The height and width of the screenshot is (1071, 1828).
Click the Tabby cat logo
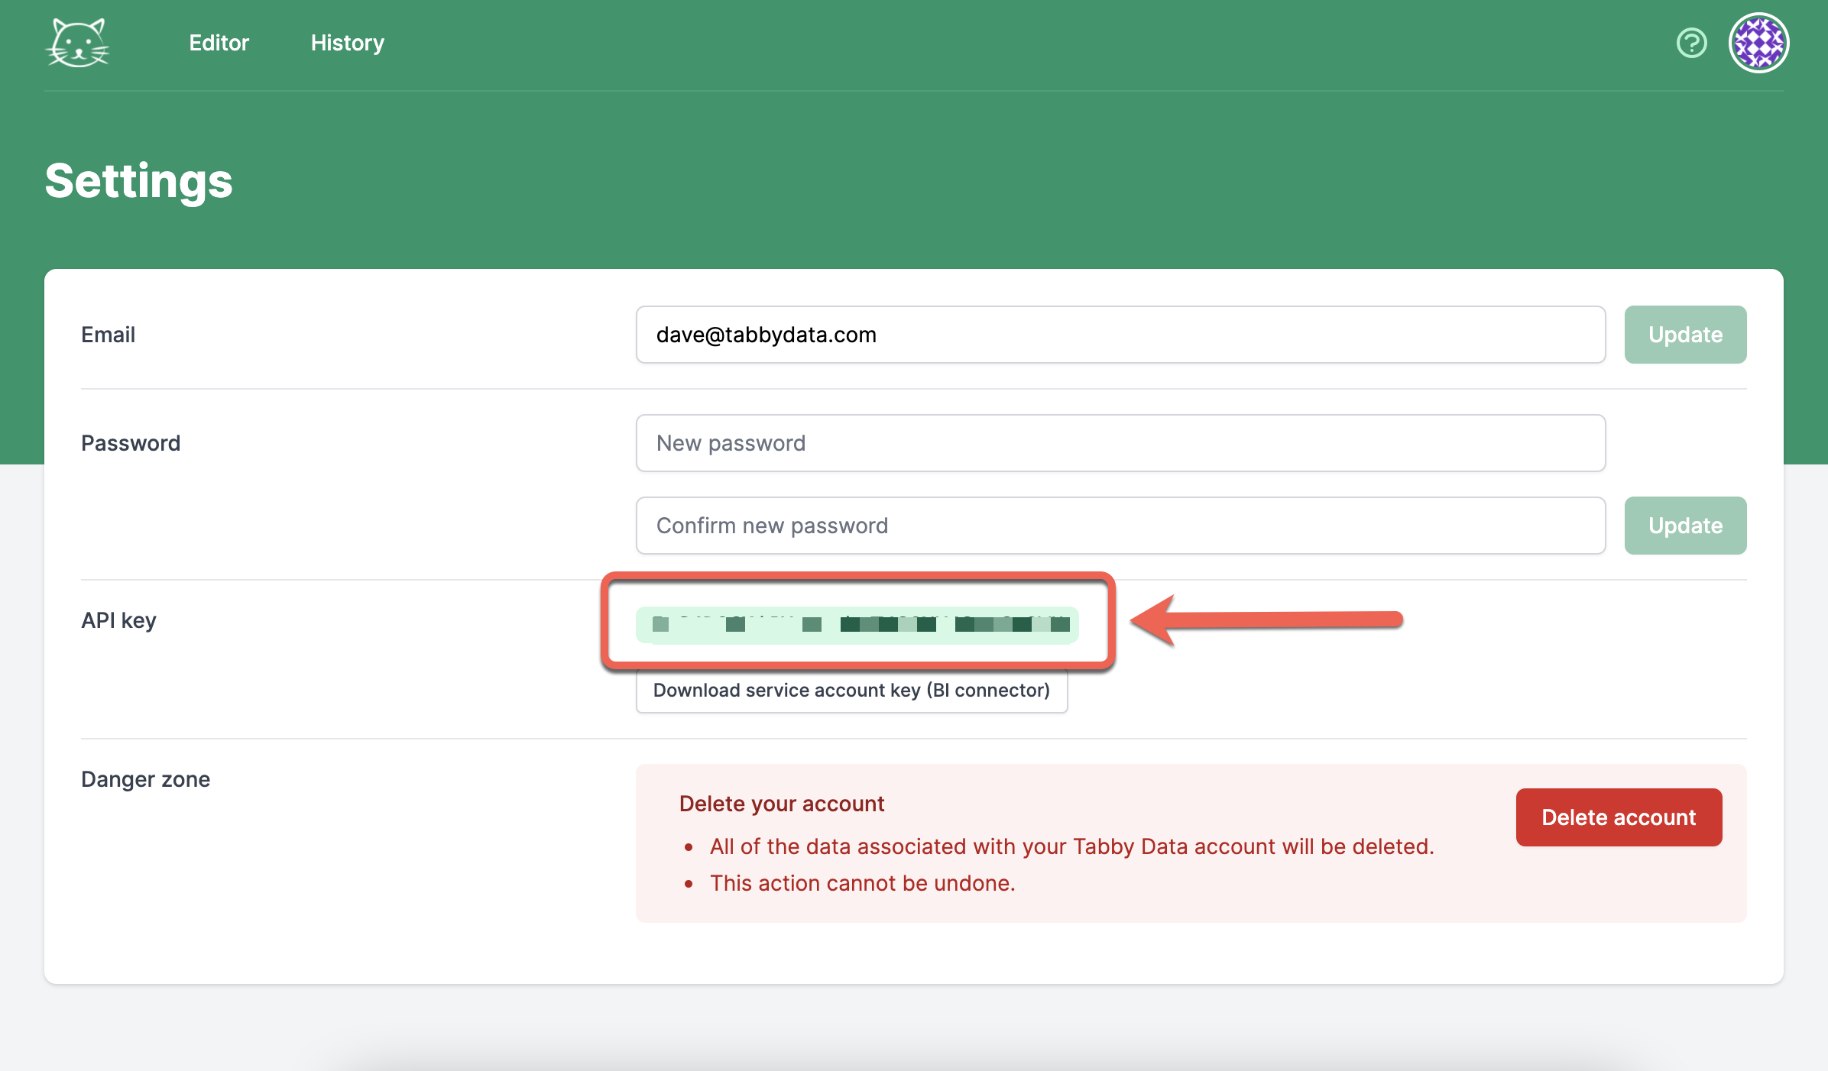(x=78, y=44)
